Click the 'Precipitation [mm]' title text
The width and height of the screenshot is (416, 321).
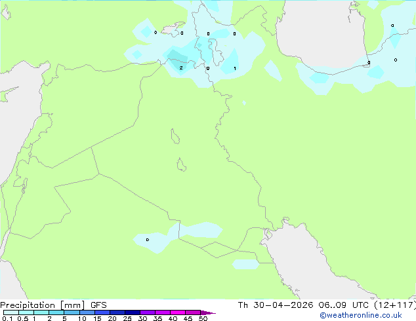coord(43,305)
